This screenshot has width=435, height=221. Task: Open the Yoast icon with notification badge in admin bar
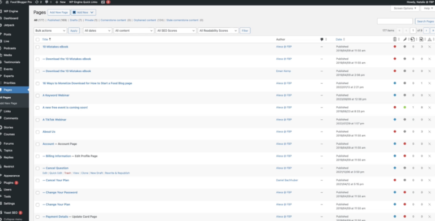click(105, 2)
